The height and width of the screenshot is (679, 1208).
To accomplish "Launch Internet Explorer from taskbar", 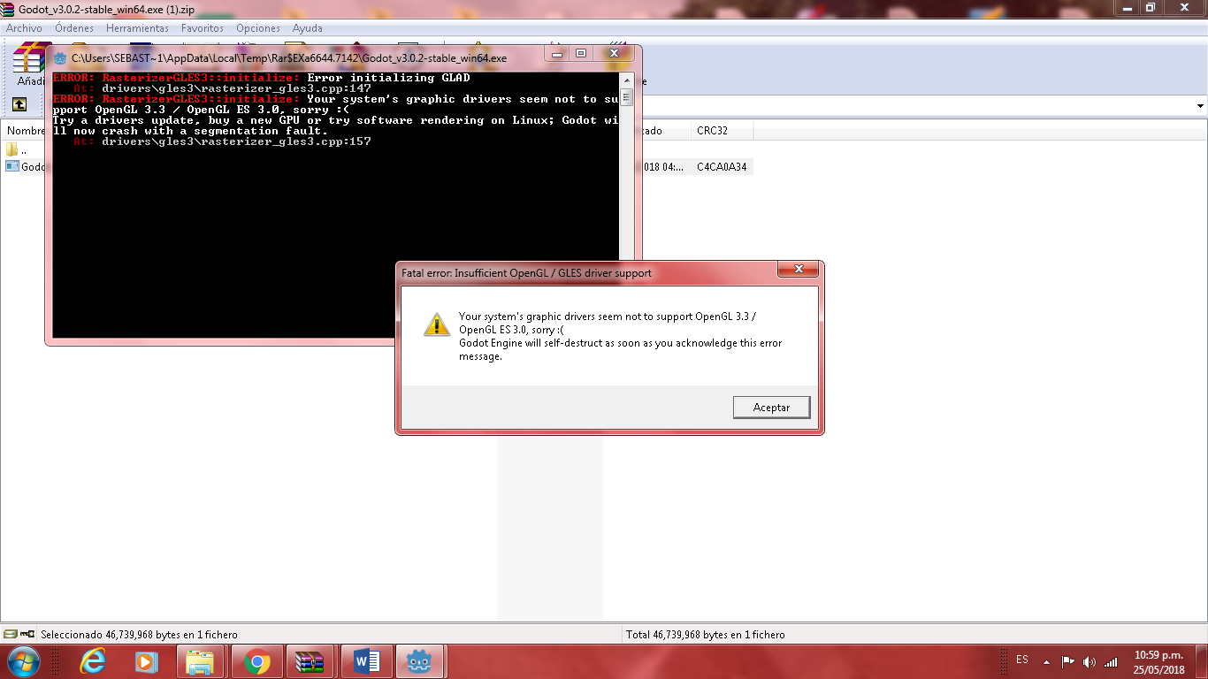I will coord(92,661).
